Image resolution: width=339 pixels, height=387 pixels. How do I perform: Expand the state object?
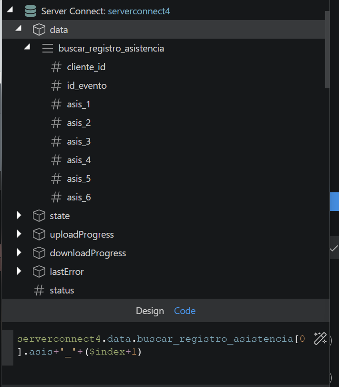pyautogui.click(x=19, y=216)
